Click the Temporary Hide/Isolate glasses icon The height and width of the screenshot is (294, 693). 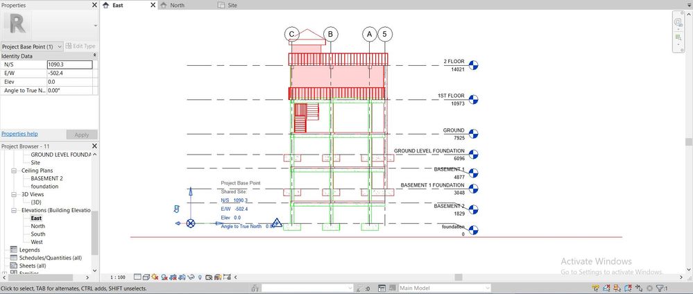point(191,277)
